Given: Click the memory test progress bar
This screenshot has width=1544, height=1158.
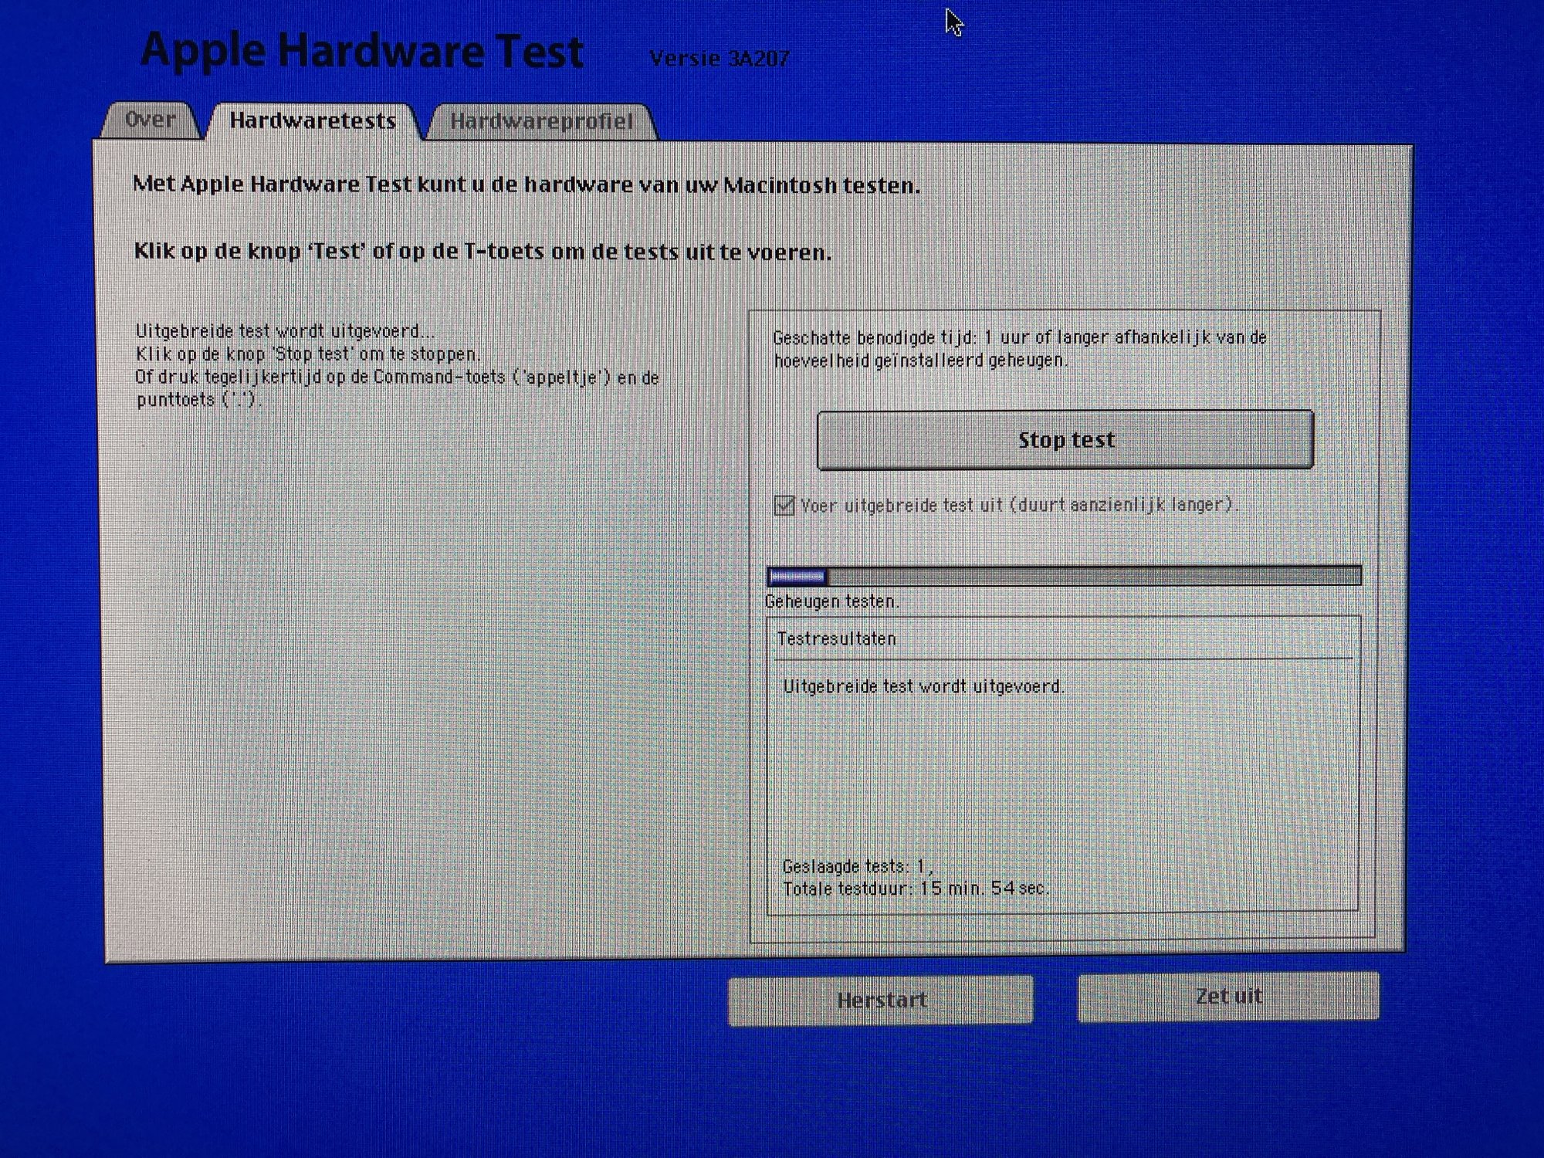Looking at the screenshot, I should (1064, 576).
